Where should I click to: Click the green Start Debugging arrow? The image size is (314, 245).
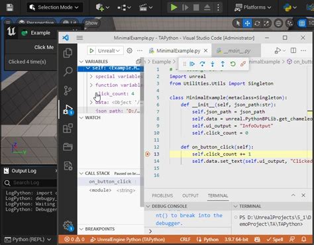pyautogui.click(x=91, y=51)
